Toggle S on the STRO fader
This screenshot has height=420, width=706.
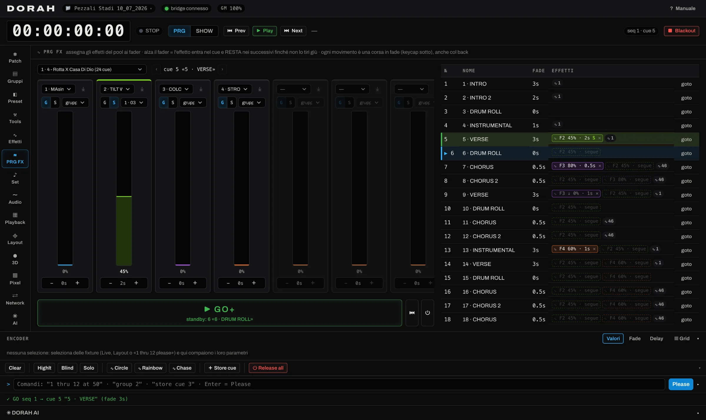pyautogui.click(x=232, y=103)
